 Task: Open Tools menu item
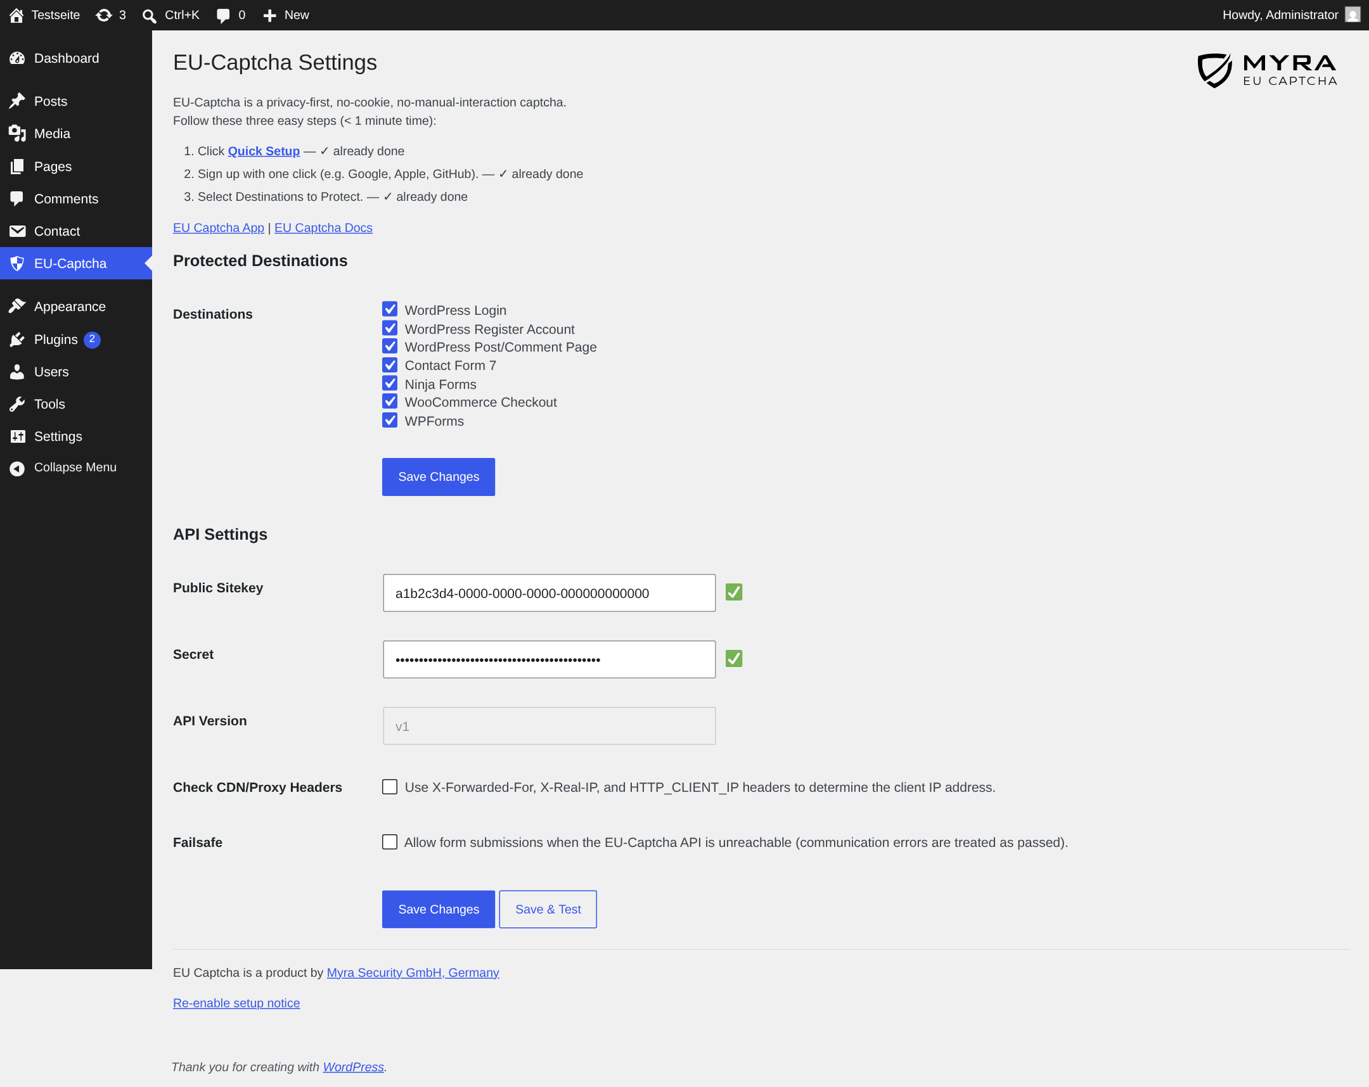click(76, 404)
